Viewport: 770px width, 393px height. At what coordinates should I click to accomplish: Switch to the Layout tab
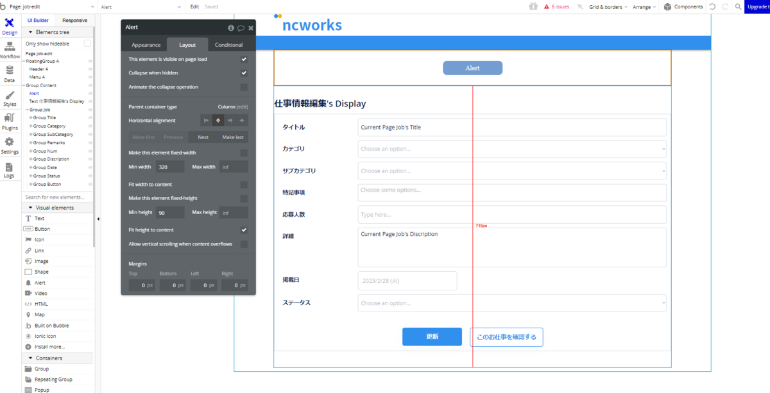(x=187, y=45)
